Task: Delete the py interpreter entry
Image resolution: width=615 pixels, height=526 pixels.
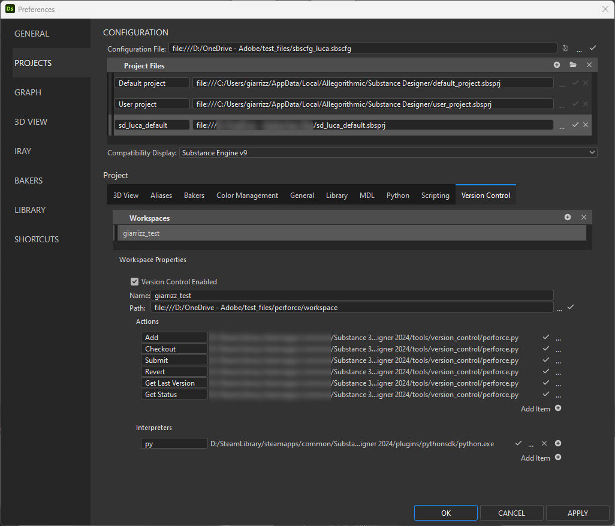Action: (x=544, y=444)
